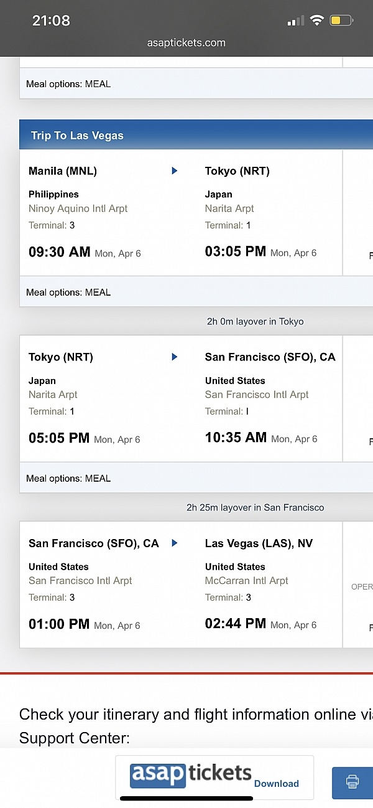
Task: Expand the Manila departure flight details
Action: [x=186, y=212]
